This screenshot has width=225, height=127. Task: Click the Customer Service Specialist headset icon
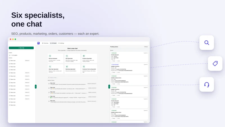pyautogui.click(x=84, y=67)
